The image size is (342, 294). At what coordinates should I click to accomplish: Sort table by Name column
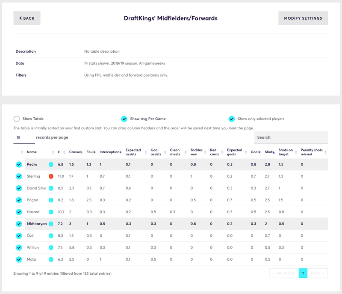tap(32, 152)
